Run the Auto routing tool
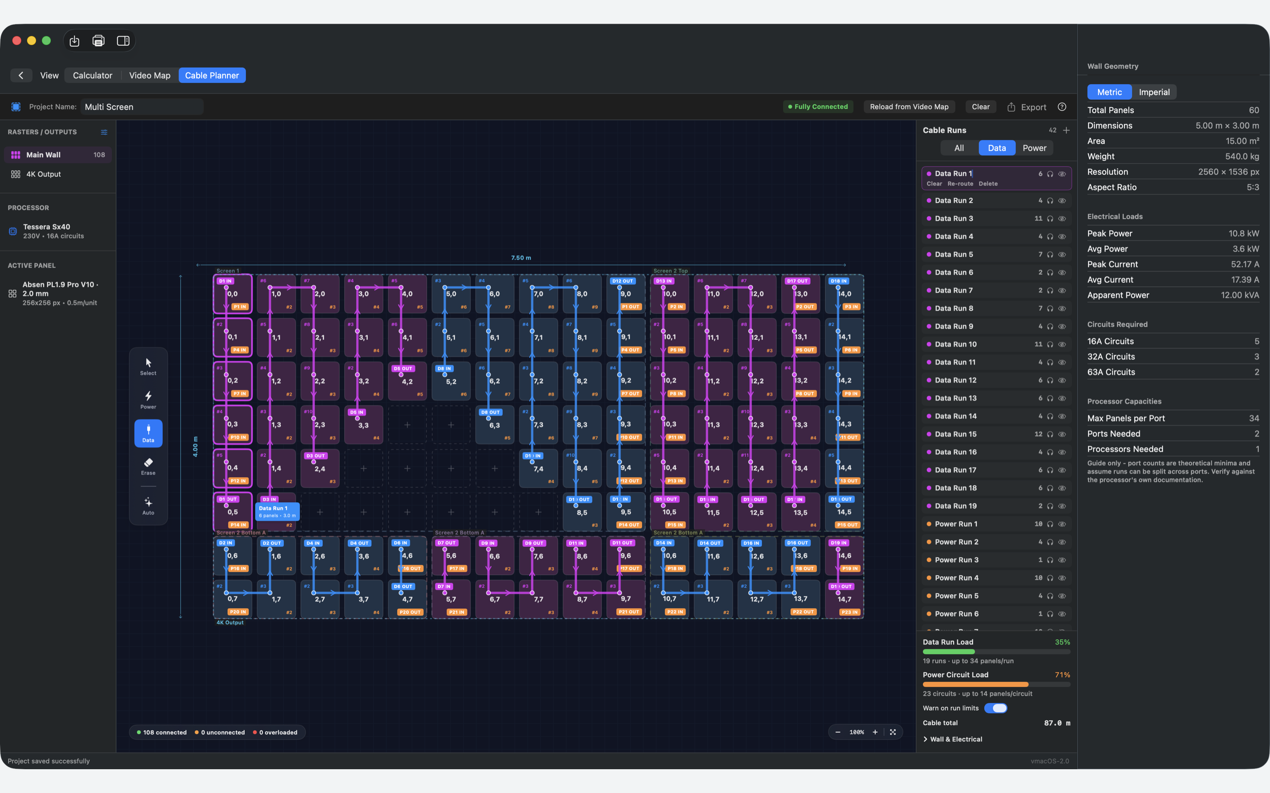This screenshot has height=793, width=1270. click(148, 506)
